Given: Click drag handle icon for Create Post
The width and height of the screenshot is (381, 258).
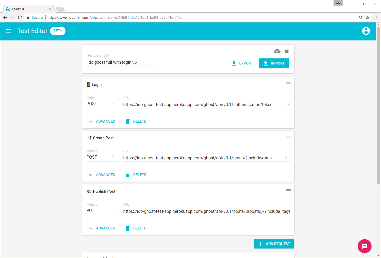Looking at the screenshot, I should pyautogui.click(x=288, y=137).
